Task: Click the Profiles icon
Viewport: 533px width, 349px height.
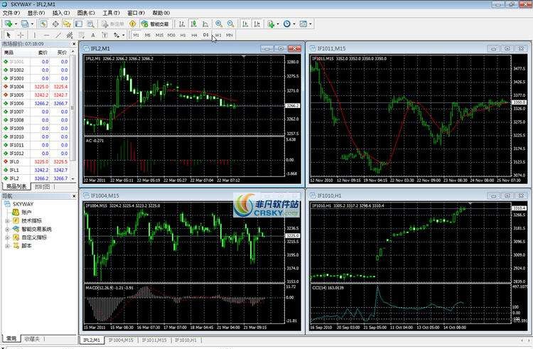Action: 24,23
